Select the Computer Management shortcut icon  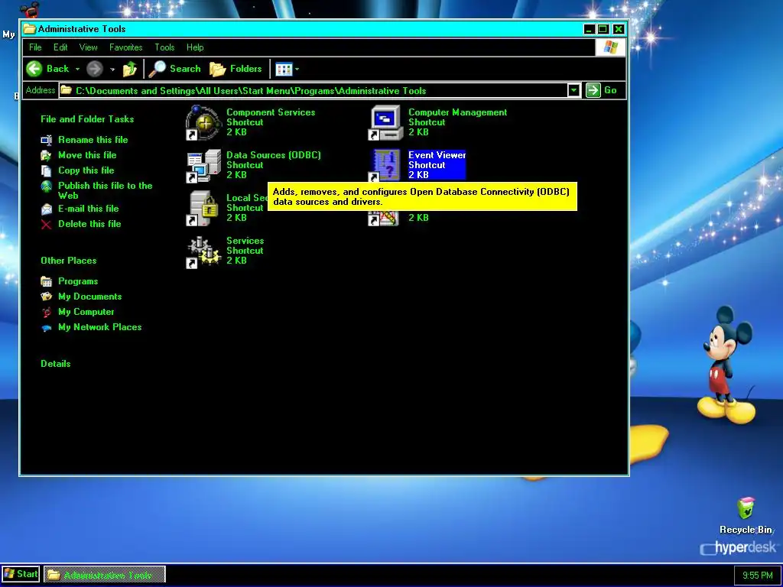coord(385,123)
